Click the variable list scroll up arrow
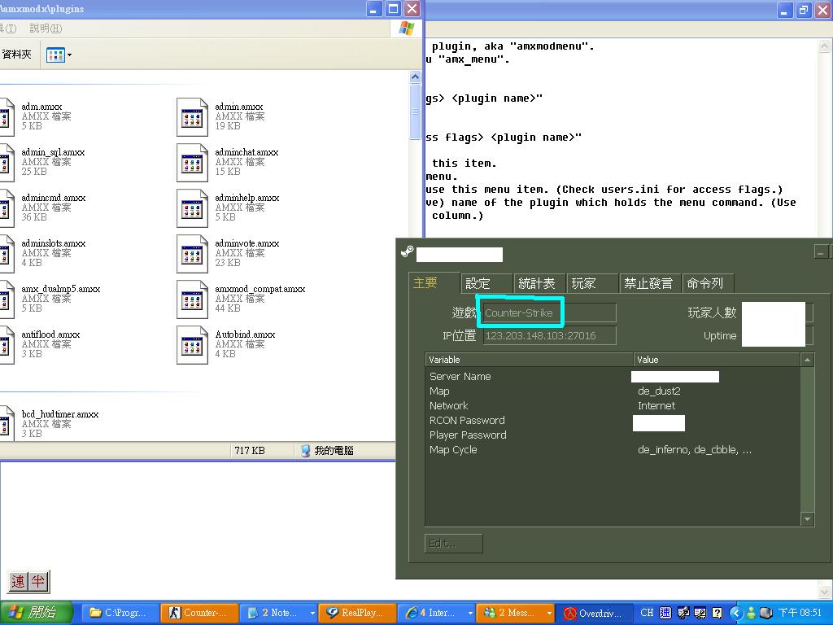Screen dimensions: 833x625 tap(807, 360)
